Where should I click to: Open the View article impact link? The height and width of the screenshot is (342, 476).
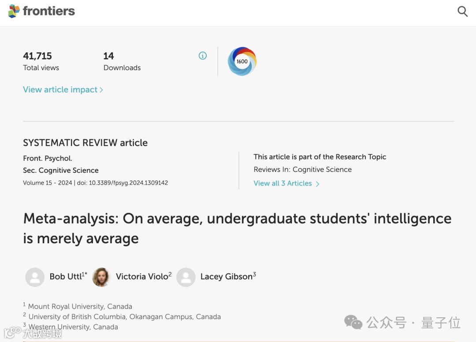(x=60, y=89)
